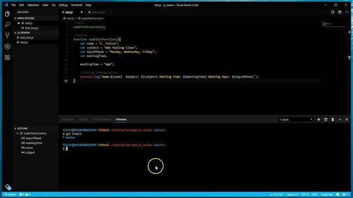Screen dimensions: 353x198
Task: Switch to the Output panel tab
Action: tap(83, 120)
